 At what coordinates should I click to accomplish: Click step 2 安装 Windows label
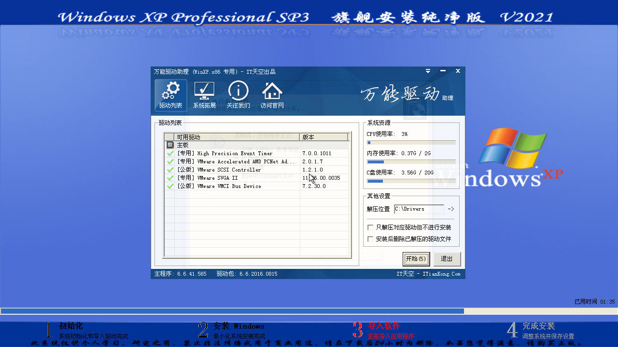pos(239,326)
